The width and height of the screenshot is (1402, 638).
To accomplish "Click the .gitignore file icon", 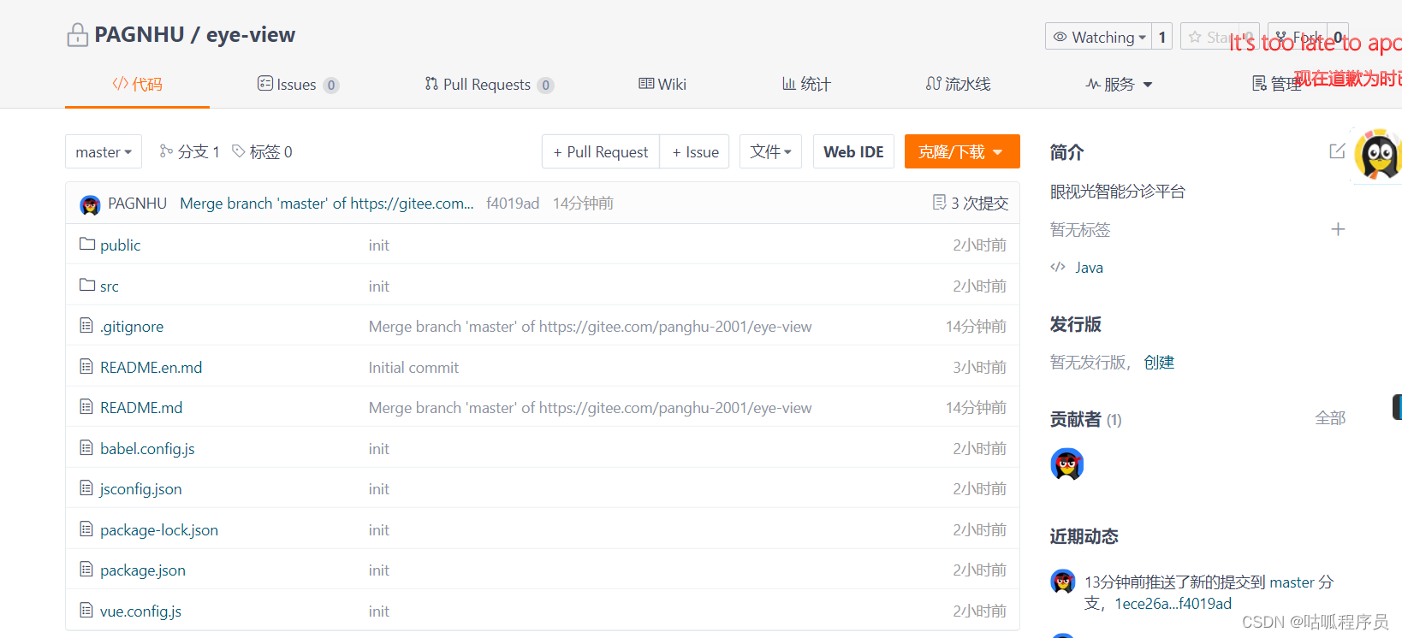I will click(x=86, y=325).
